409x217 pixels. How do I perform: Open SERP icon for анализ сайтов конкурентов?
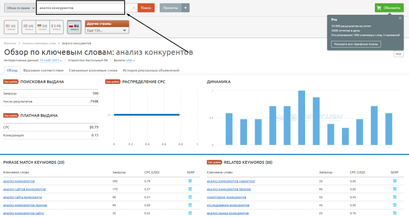tap(190, 189)
